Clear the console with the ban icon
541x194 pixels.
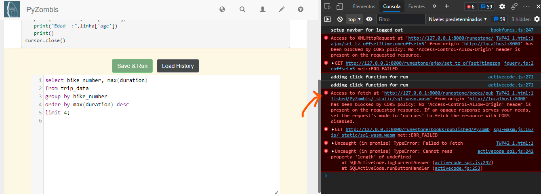pos(340,19)
